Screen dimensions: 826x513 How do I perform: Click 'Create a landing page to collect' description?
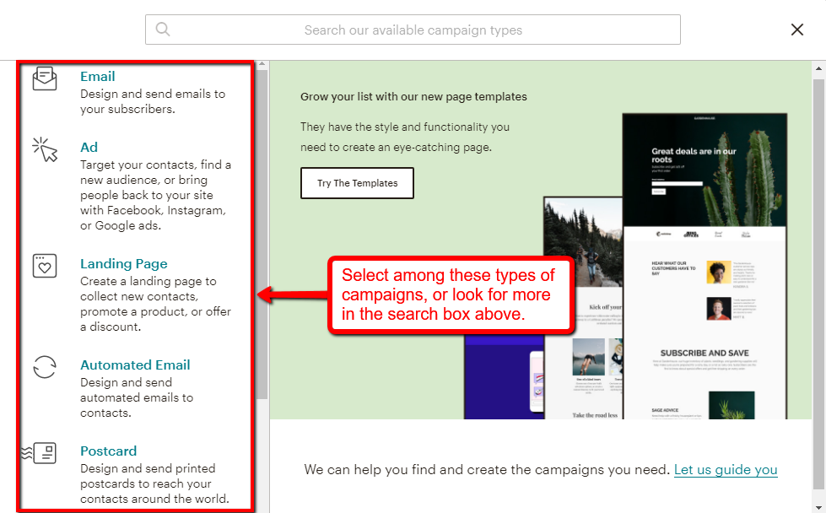155,304
